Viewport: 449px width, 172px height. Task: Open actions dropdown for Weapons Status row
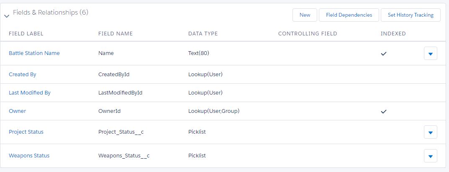[x=431, y=156]
